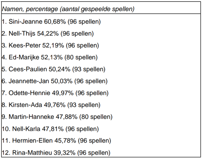This screenshot has height=159, width=203.
Task: Select the Martin-Hanneke entry
Action: pos(57,117)
